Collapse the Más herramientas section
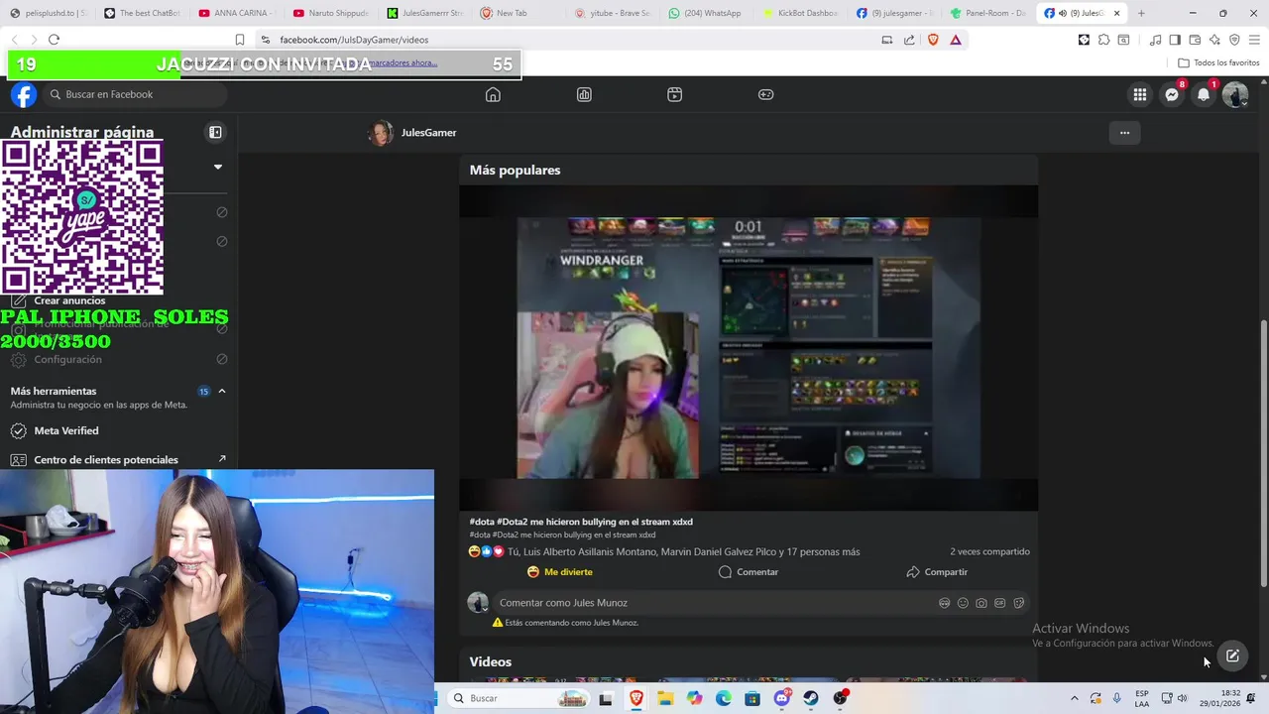Screen dimensions: 1269x714 (222, 391)
